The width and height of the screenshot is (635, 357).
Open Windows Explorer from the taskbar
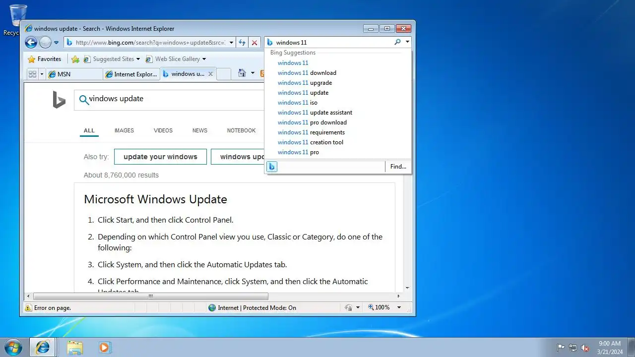click(x=75, y=348)
